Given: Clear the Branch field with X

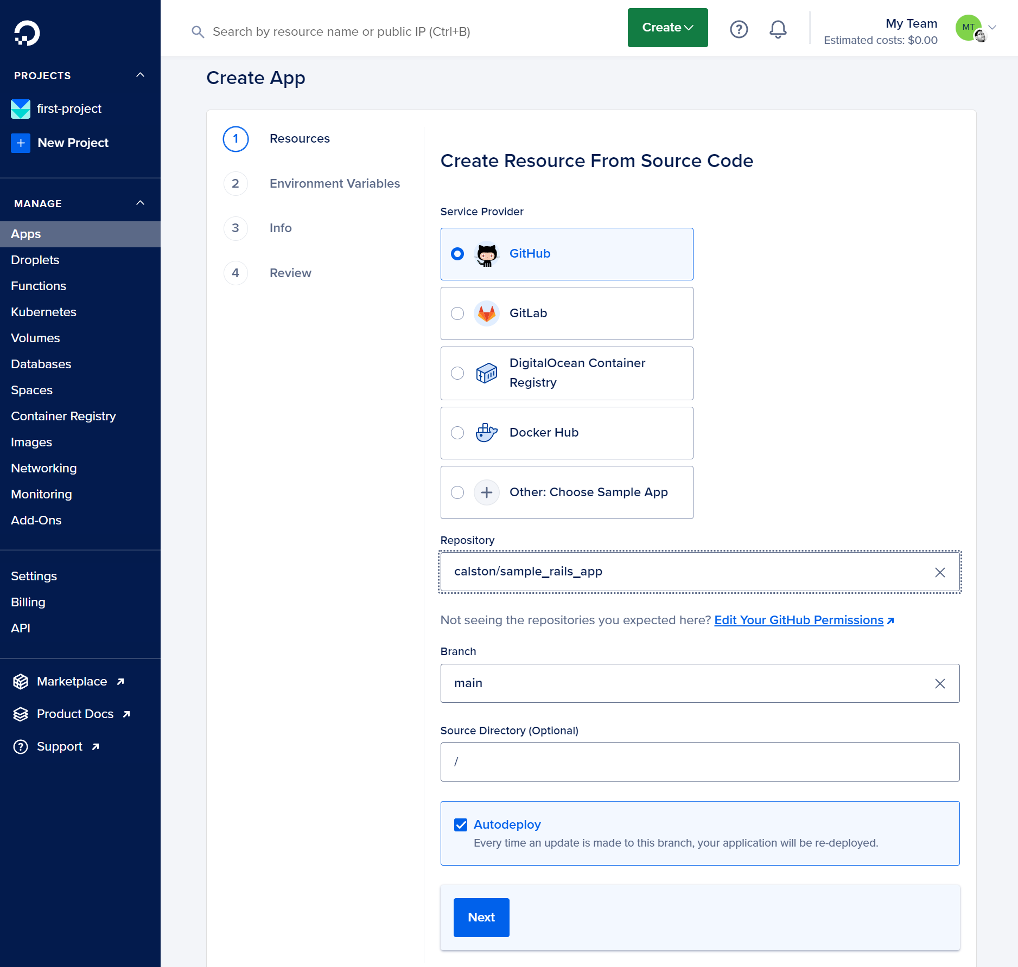Looking at the screenshot, I should point(940,683).
